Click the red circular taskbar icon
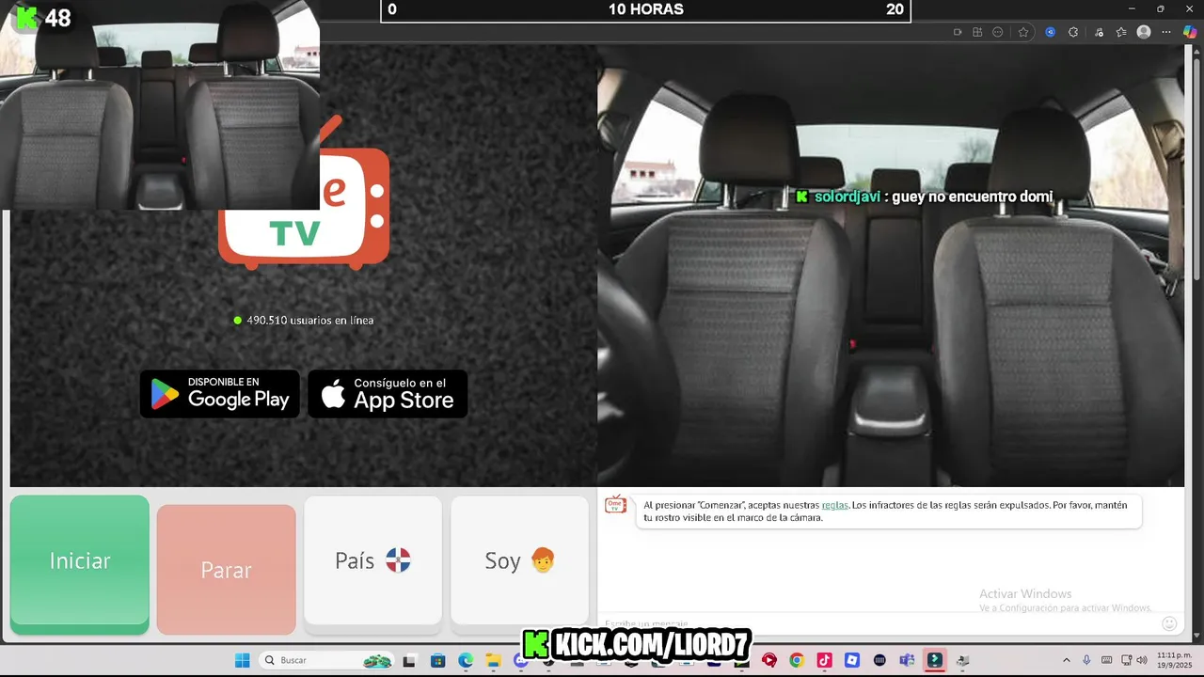Image resolution: width=1204 pixels, height=677 pixels. click(769, 660)
